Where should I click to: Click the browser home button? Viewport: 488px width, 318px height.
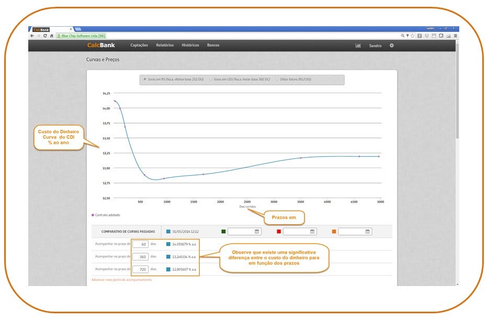[x=51, y=36]
